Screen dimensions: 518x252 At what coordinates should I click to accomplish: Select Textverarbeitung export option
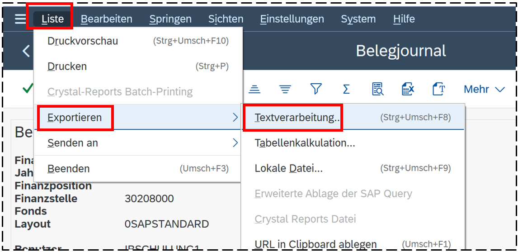(297, 118)
